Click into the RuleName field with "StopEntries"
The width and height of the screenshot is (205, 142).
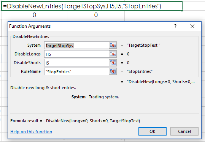(x=76, y=71)
